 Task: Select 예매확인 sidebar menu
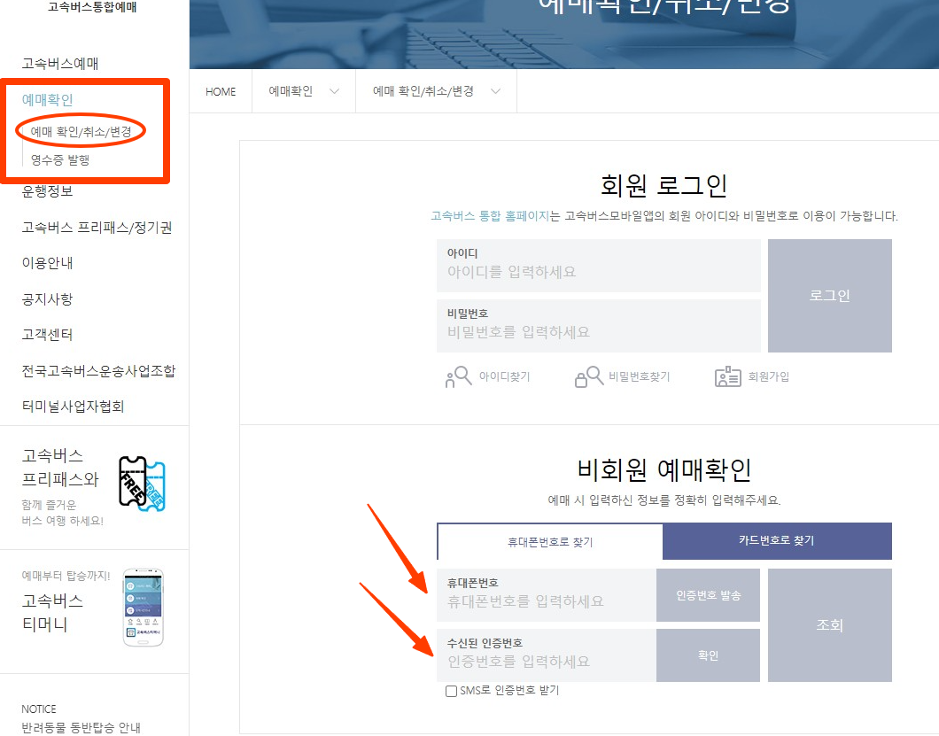click(x=47, y=99)
